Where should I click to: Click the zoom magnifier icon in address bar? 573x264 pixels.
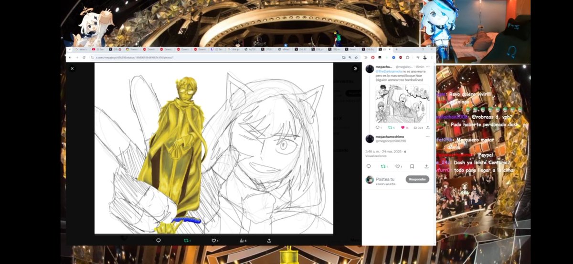coord(350,57)
